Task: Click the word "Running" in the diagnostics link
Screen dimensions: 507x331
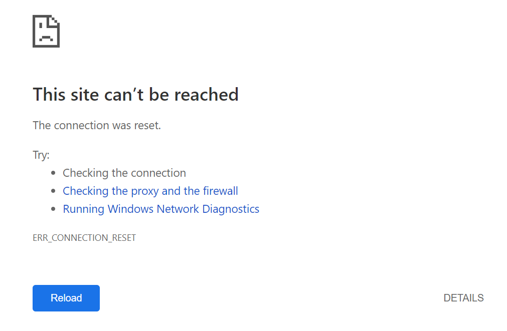Action: (x=84, y=209)
